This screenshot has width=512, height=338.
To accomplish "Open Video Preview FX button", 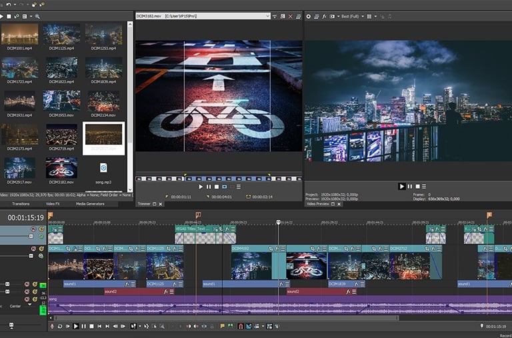I will click(x=324, y=16).
